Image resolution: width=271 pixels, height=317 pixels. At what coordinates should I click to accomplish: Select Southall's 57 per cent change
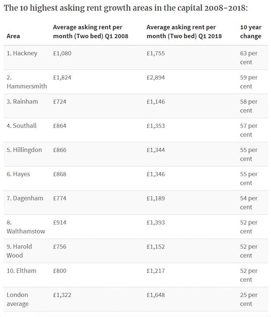coord(249,130)
